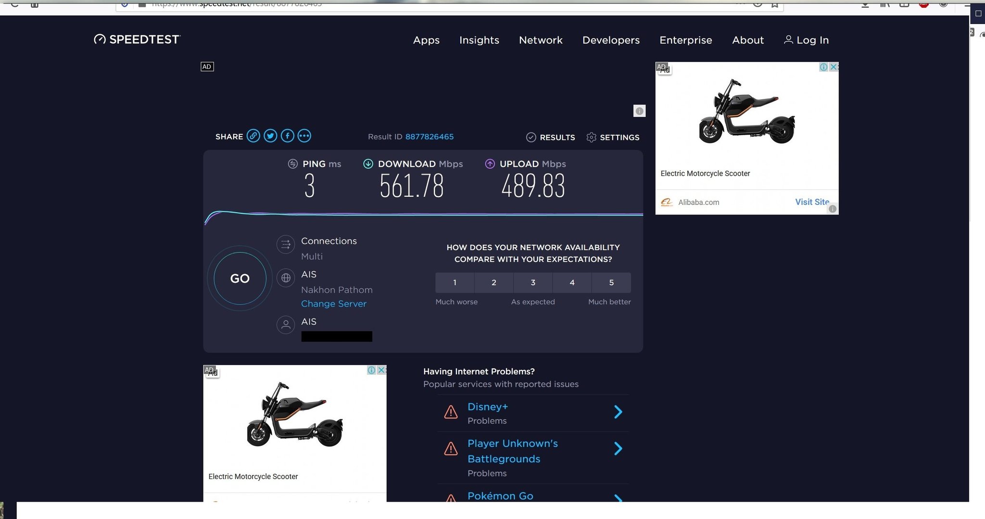Screen dimensions: 985x519
Task: Click the download speed 561.78 value
Action: tap(412, 186)
